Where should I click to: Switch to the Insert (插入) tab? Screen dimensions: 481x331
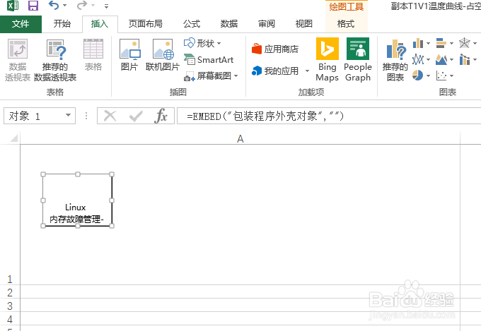coord(100,24)
